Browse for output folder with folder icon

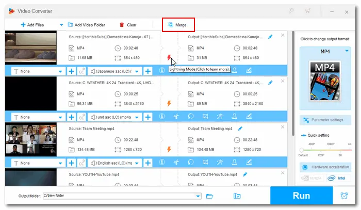pyautogui.click(x=209, y=196)
